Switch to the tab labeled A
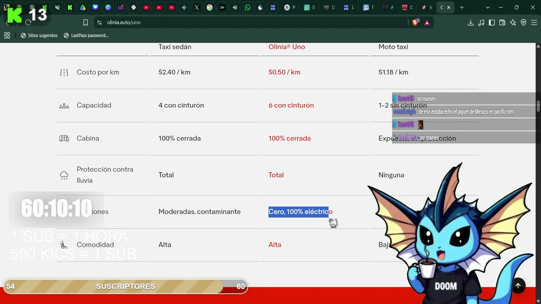This screenshot has width=541, height=304. pyautogui.click(x=388, y=7)
